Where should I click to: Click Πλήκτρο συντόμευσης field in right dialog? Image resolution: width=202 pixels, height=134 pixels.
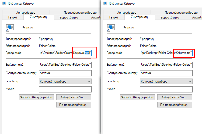166,73
